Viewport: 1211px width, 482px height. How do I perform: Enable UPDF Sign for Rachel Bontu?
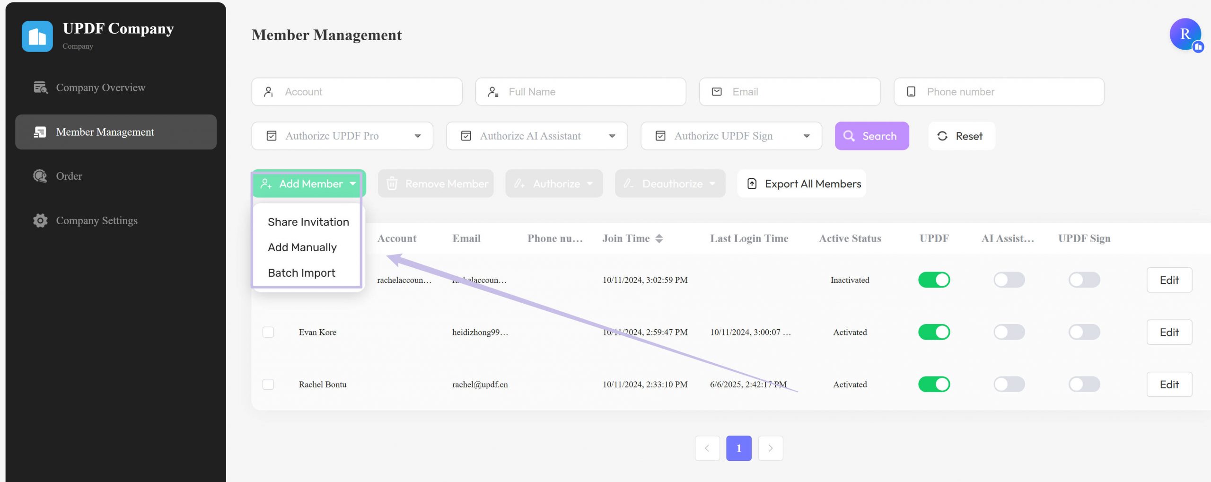tap(1084, 384)
